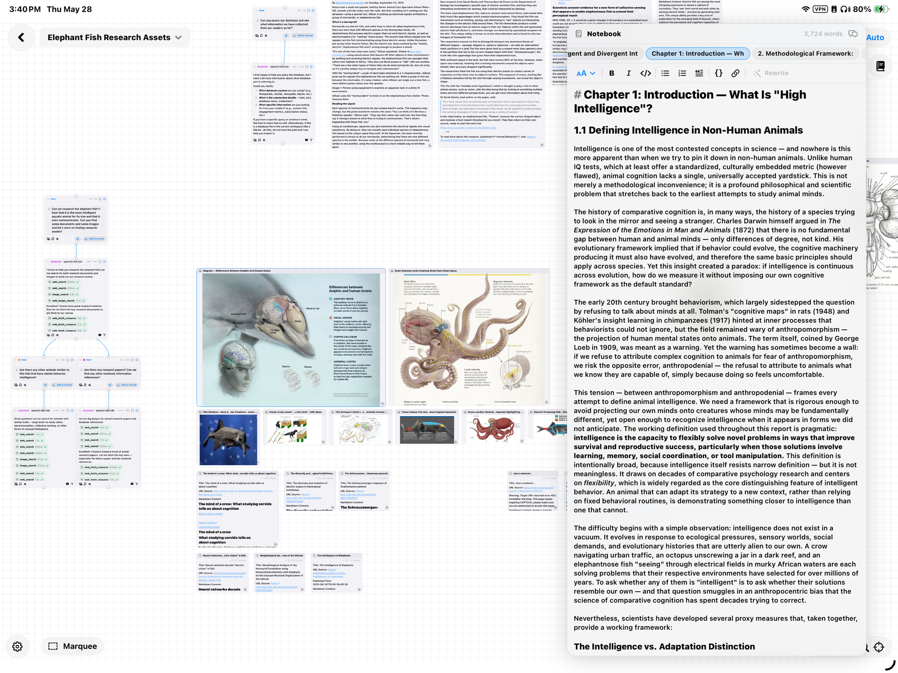This screenshot has width=898, height=673.
Task: Expand 'Can we research the elephant fish' node fullscreen
Action: (x=100, y=199)
